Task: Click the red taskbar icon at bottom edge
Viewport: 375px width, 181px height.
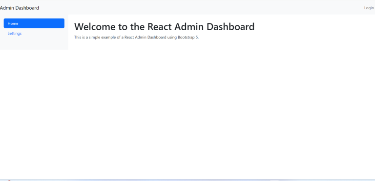Action: click(9, 181)
